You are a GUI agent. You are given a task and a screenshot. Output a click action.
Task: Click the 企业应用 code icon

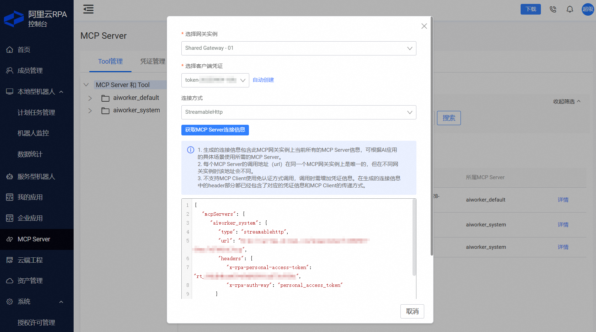tap(10, 218)
